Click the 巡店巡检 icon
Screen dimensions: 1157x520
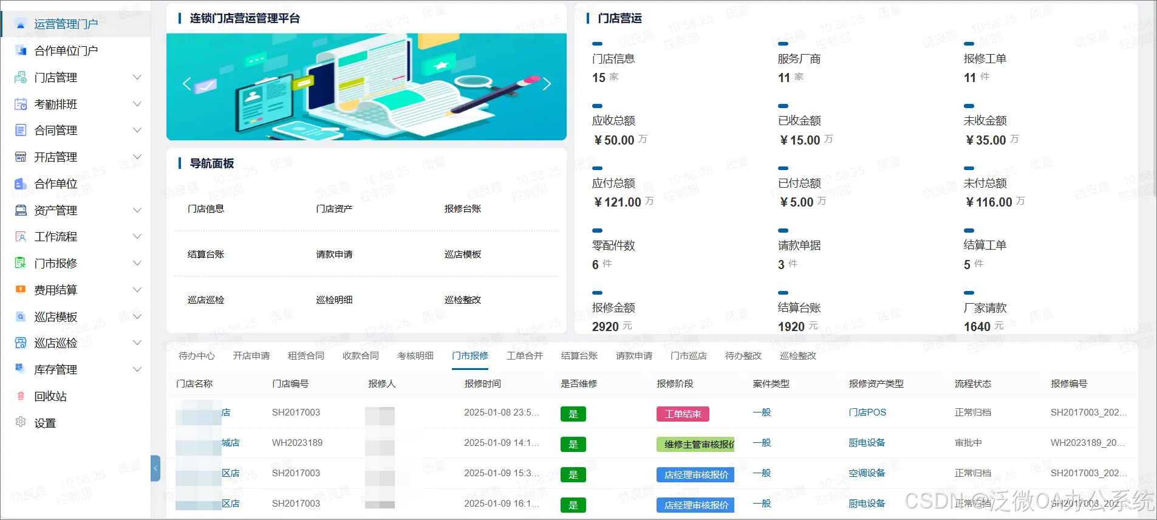pos(21,343)
